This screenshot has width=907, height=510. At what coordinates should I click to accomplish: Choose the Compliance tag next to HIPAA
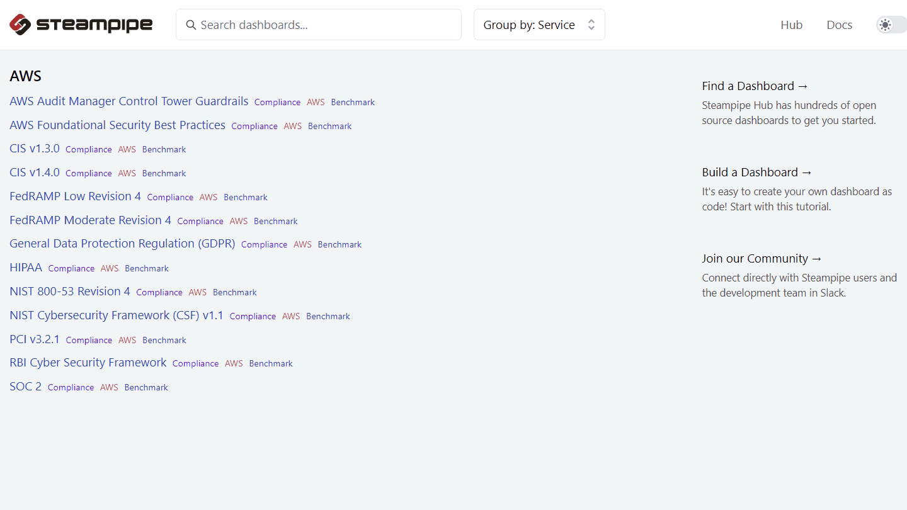tap(71, 268)
